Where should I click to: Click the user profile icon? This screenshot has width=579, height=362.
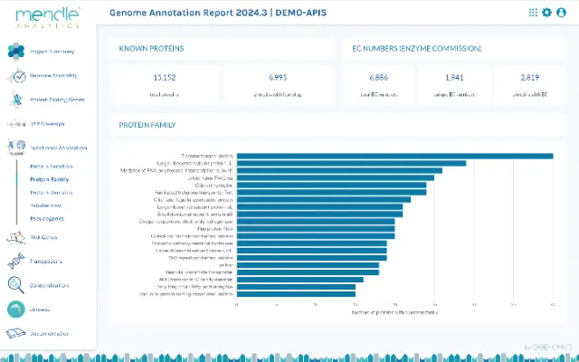point(561,13)
